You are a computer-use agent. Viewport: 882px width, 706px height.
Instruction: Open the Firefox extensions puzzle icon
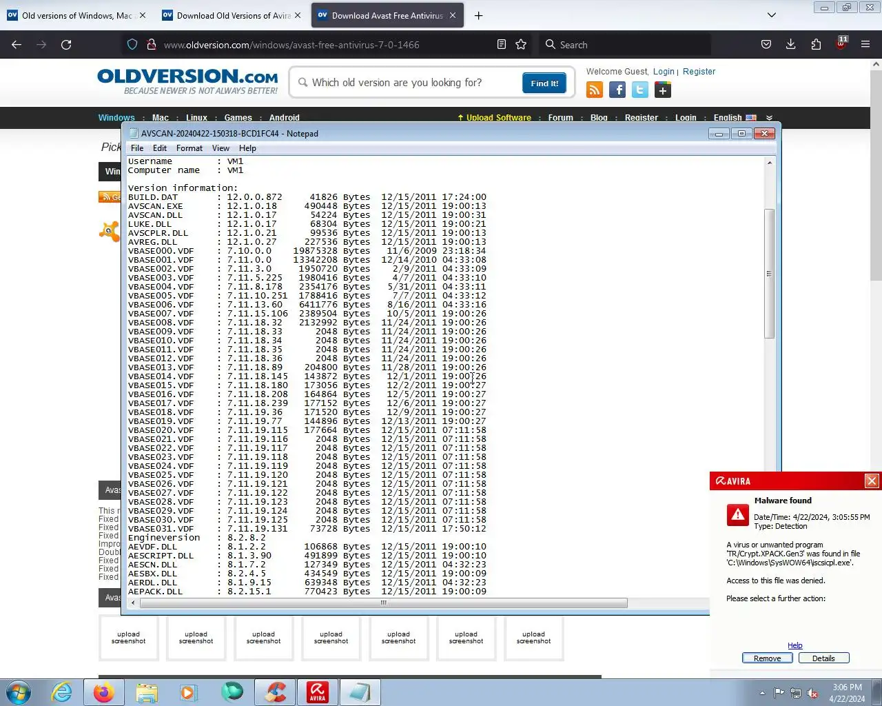(x=816, y=44)
